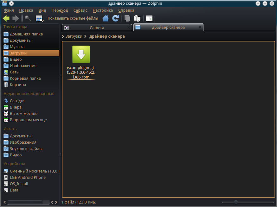Open the Dolphin window menu icon
The width and height of the screenshot is (277, 207).
pos(4,3)
